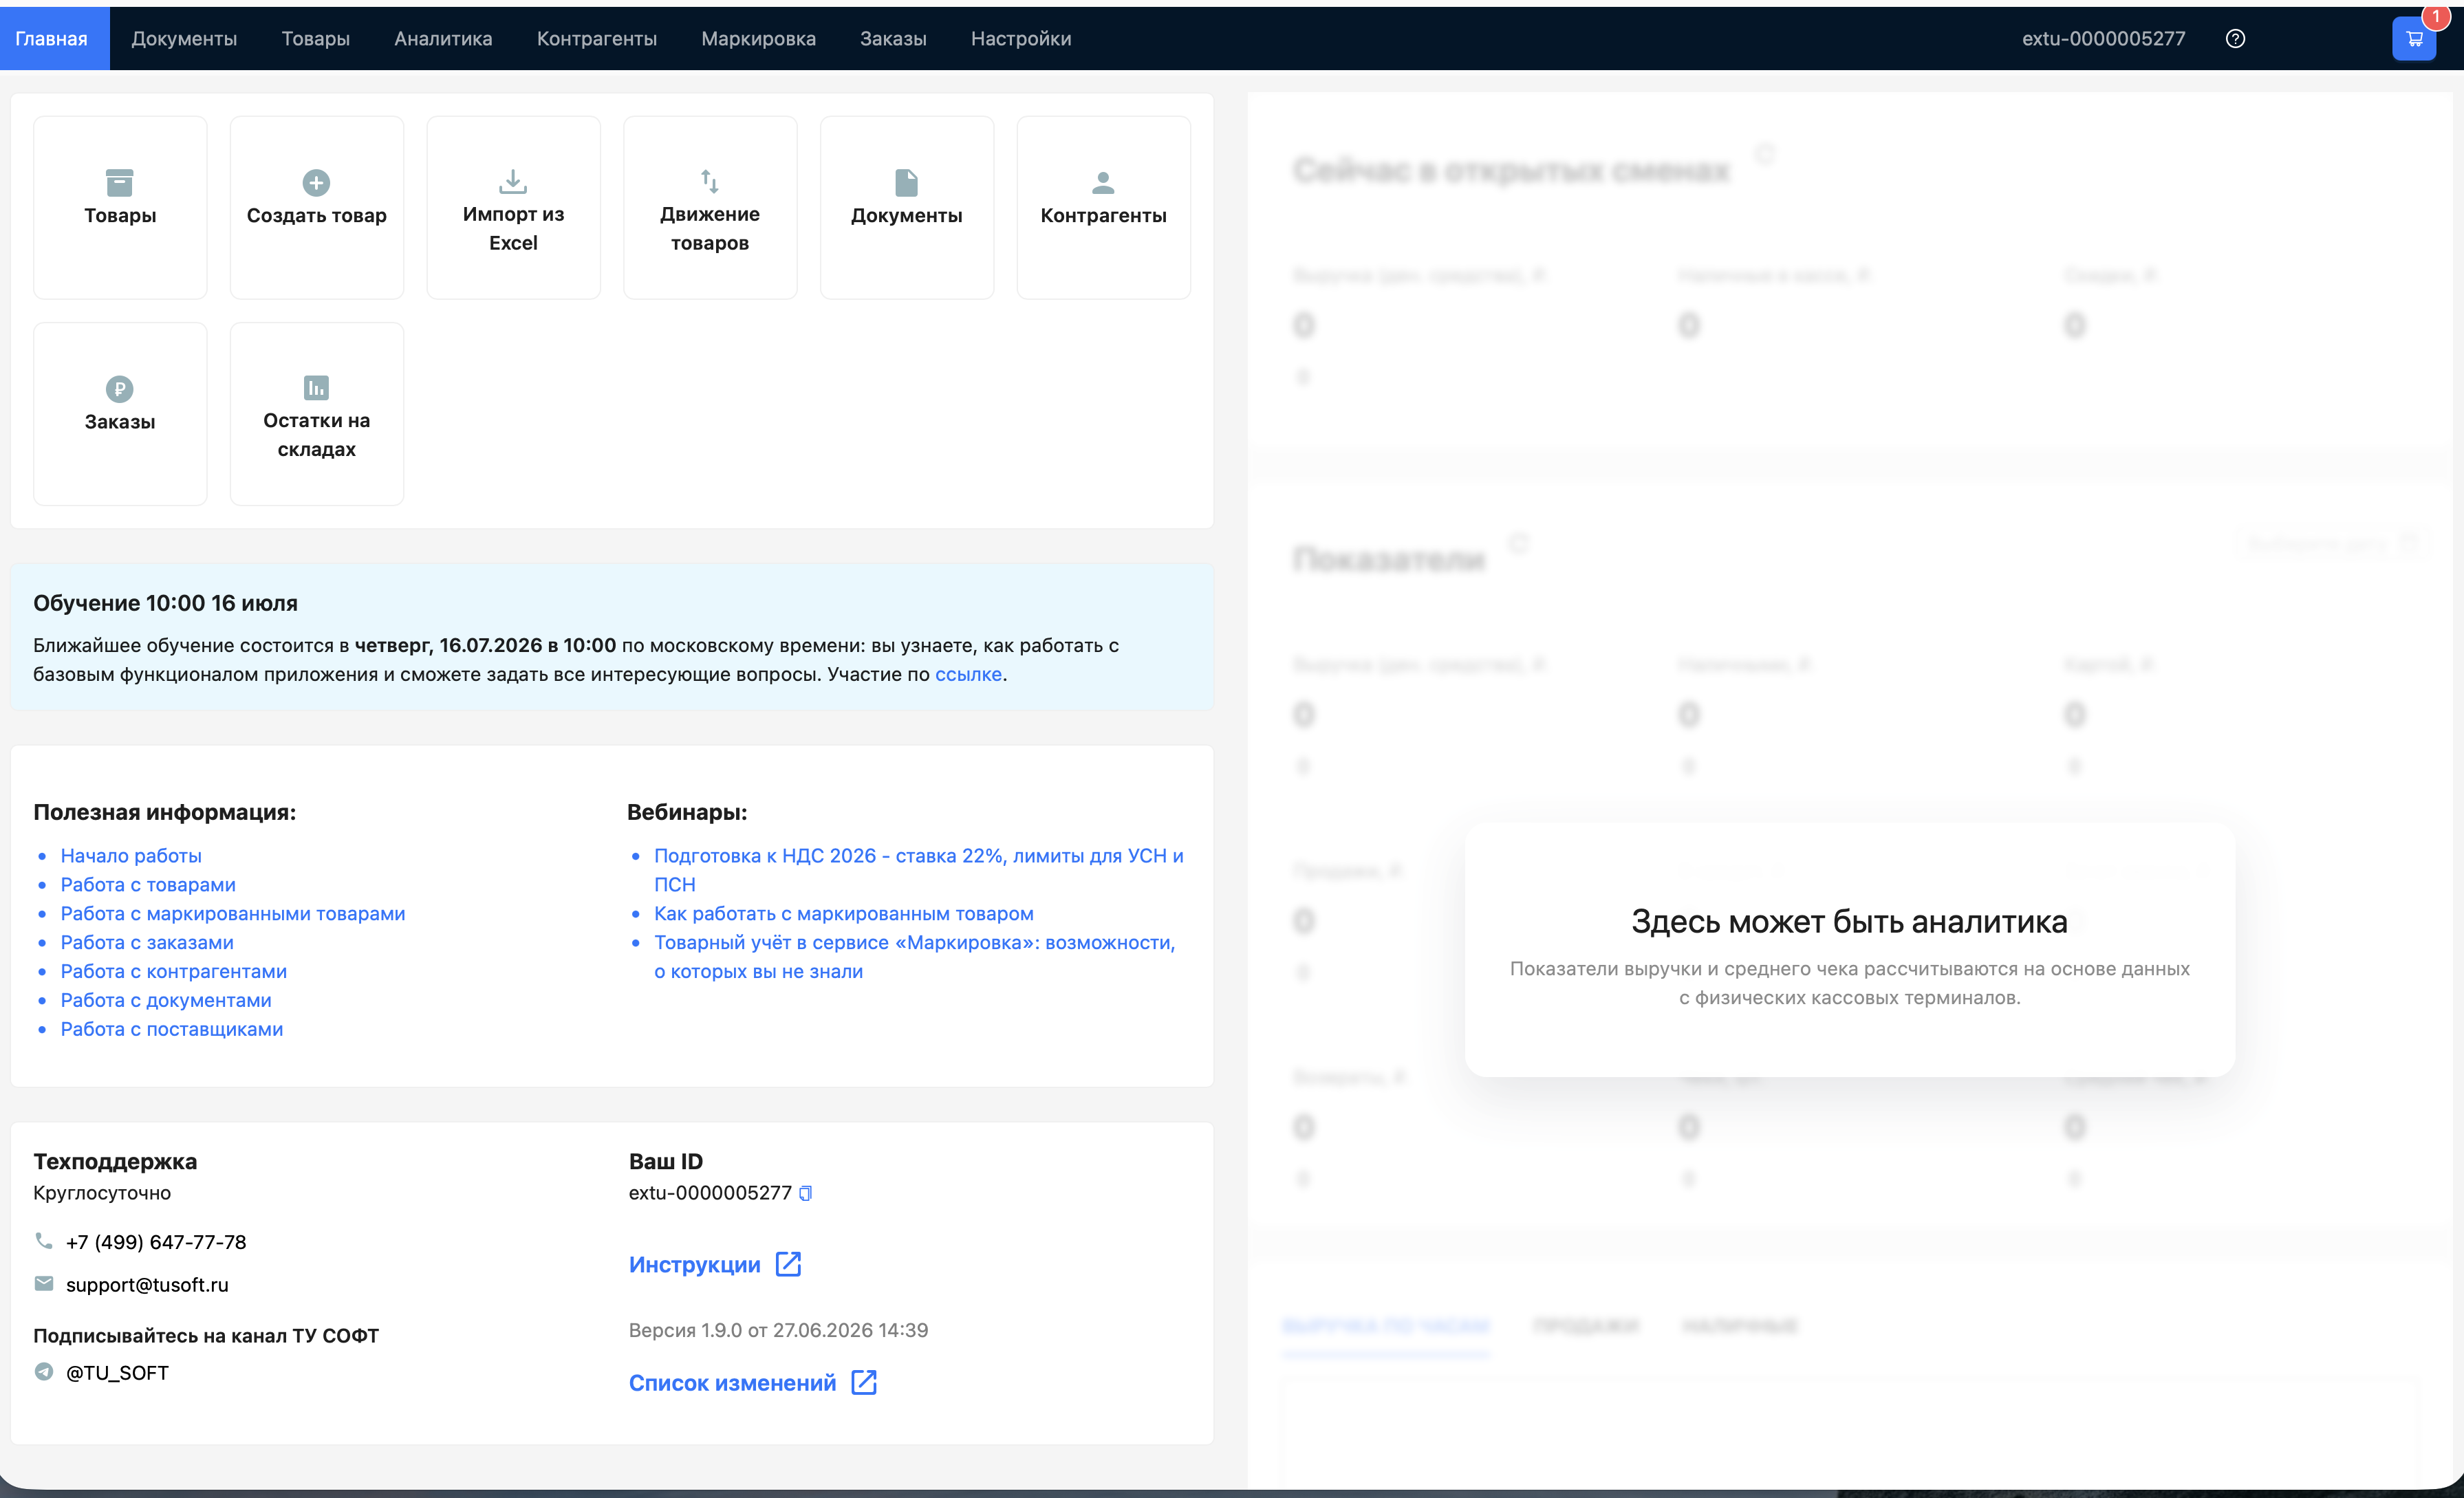Open the Документы file tile
2464x1498 pixels.
(x=906, y=207)
